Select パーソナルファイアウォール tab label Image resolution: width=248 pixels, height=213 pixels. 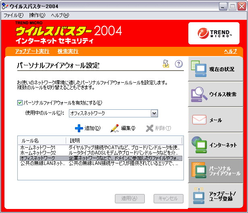click(x=225, y=171)
